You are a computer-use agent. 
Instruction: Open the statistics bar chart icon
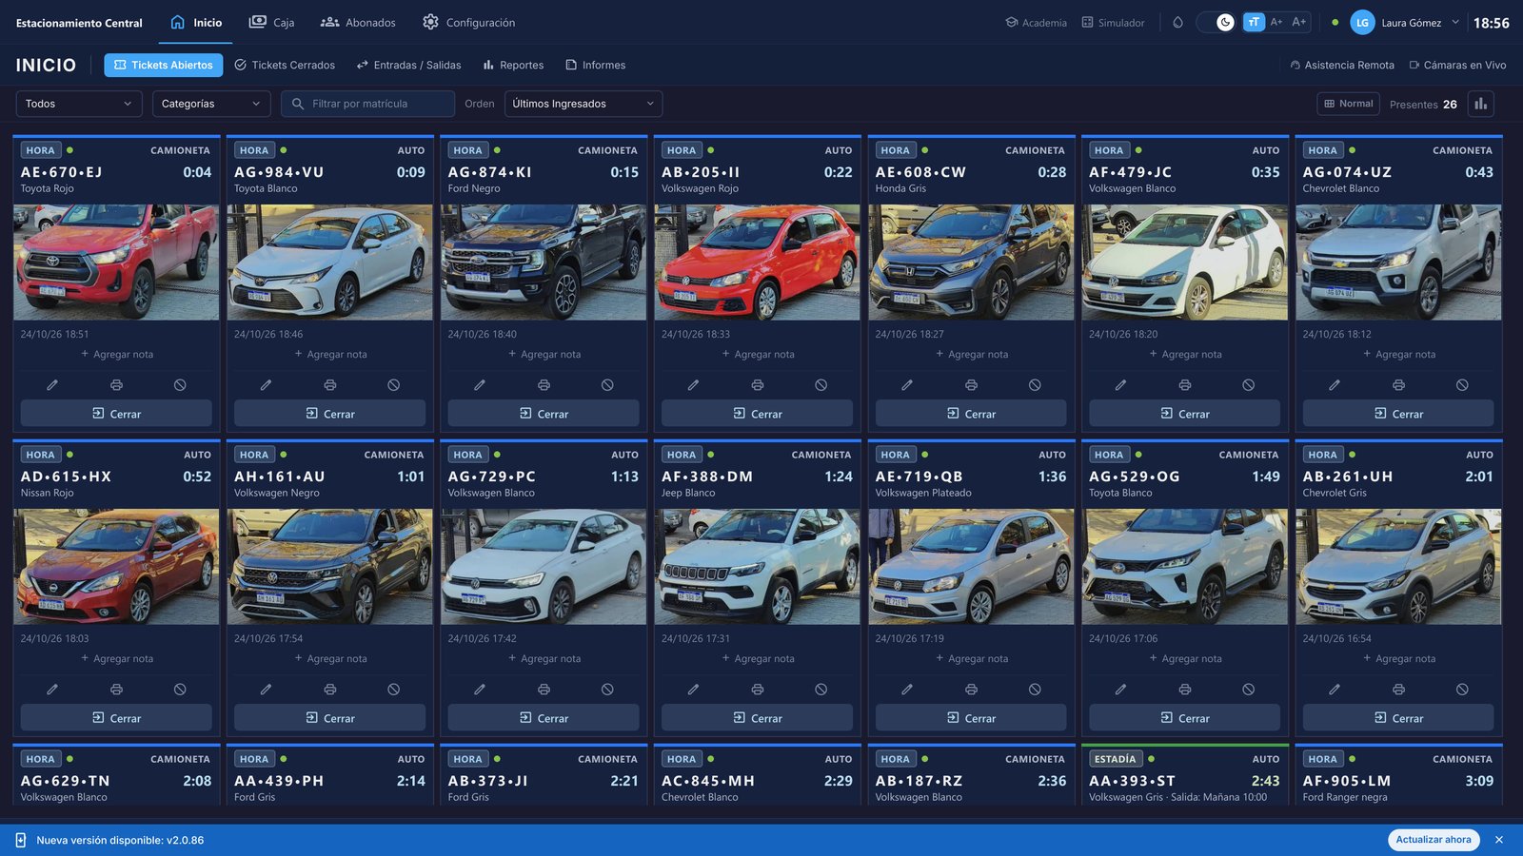1480,104
